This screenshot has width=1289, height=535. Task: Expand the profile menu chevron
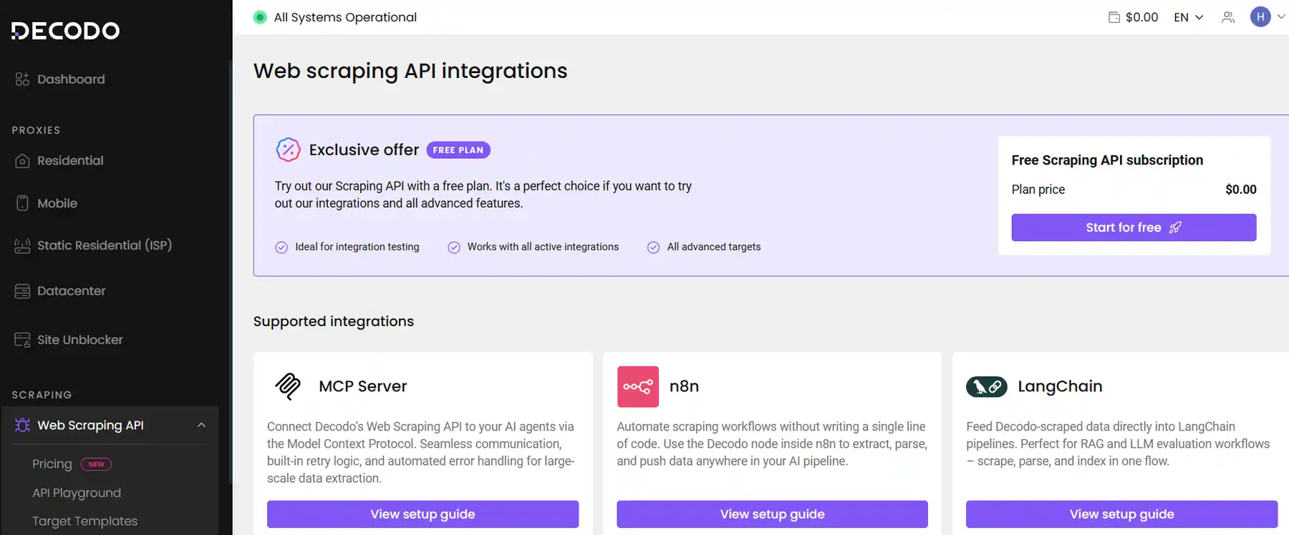pos(1281,16)
